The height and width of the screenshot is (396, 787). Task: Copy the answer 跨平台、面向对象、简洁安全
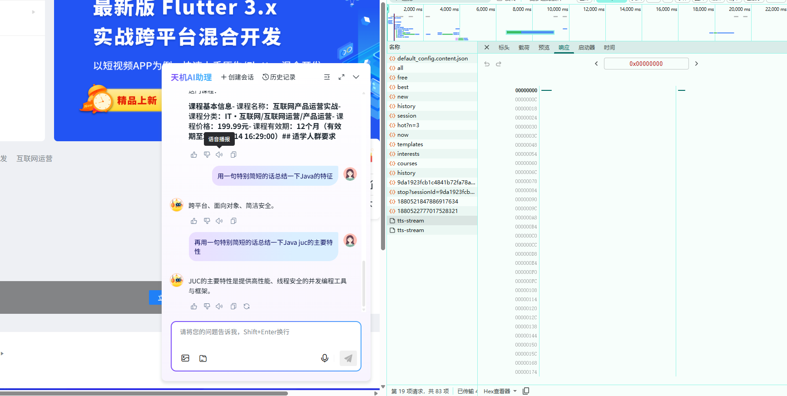[233, 221]
